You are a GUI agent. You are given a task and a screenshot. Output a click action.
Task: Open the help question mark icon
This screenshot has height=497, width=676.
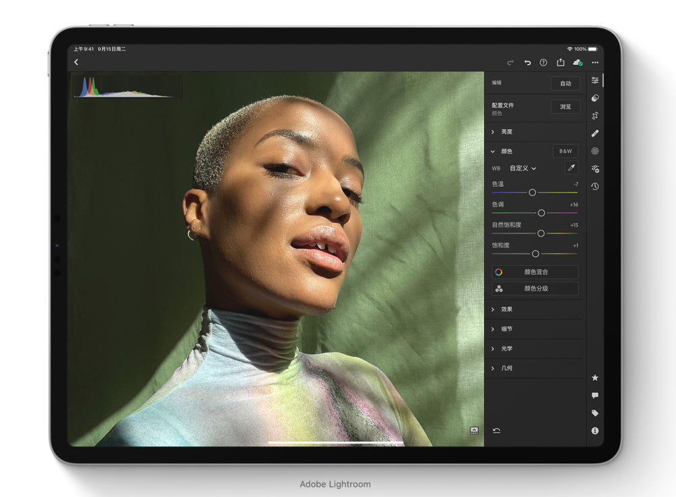point(544,63)
